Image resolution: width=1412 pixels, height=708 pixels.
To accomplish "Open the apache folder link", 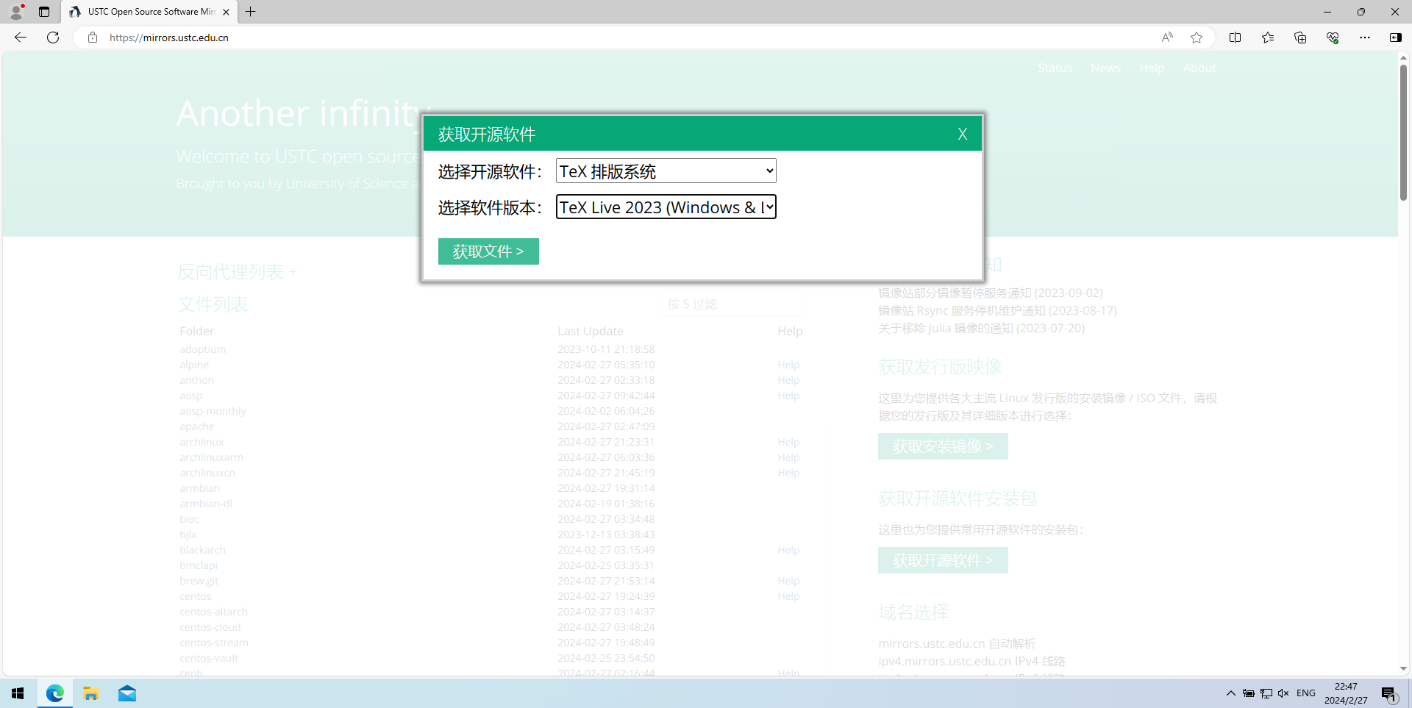I will 197,426.
